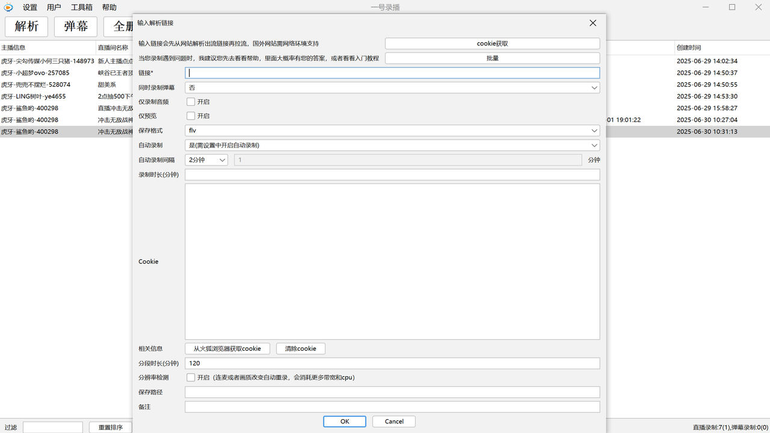The width and height of the screenshot is (770, 433).
Task: Open the 帮助 menu
Action: click(x=109, y=7)
